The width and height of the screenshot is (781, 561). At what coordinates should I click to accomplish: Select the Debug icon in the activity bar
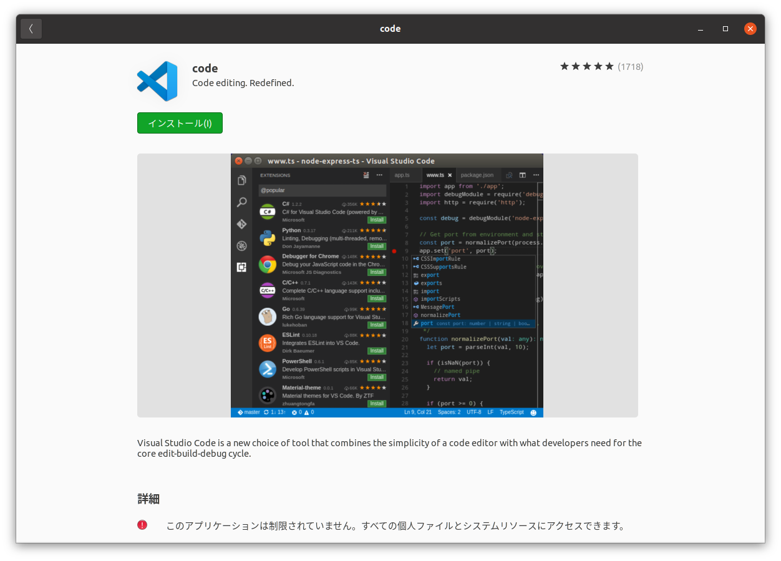[x=241, y=246]
